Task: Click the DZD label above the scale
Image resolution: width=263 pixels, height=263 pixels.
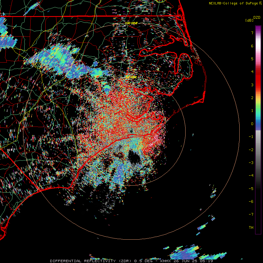Action: tap(257, 18)
